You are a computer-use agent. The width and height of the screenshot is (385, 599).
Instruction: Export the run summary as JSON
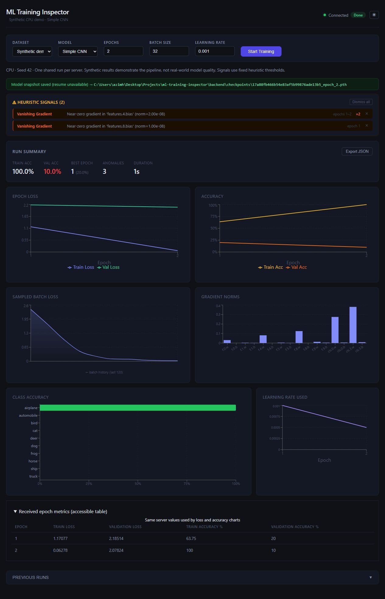[x=357, y=151]
